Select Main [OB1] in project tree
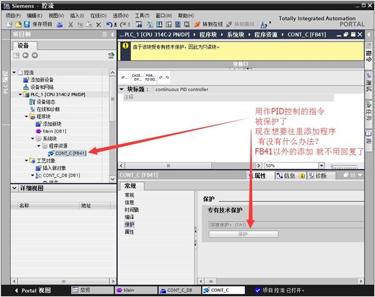This screenshot has width=375, height=297. 54,131
